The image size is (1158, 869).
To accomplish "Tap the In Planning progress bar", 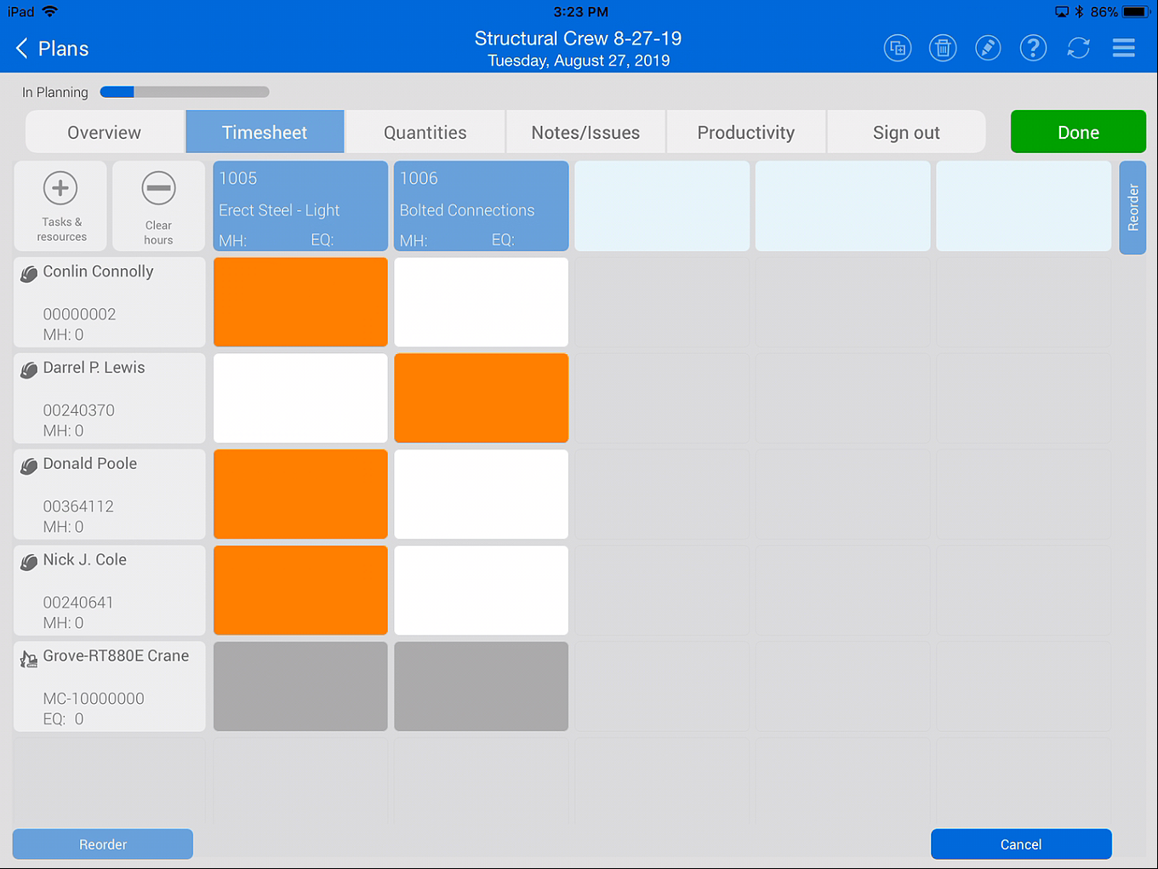I will tap(185, 92).
